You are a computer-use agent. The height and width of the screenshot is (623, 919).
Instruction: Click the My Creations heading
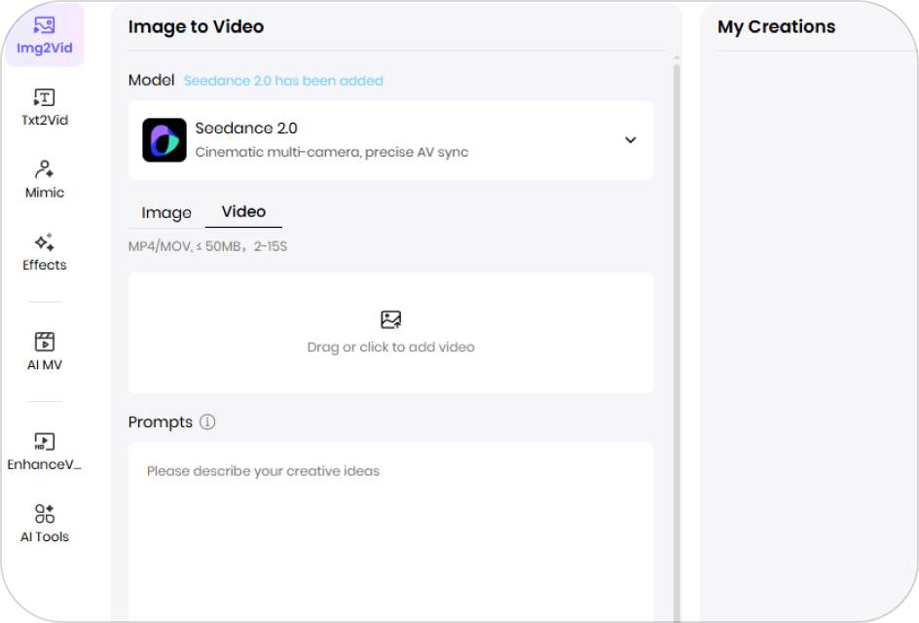(x=777, y=27)
